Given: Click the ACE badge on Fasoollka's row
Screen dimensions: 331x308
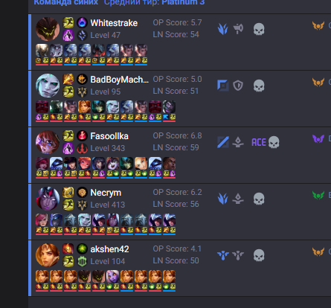Looking at the screenshot, I should pyautogui.click(x=259, y=142).
